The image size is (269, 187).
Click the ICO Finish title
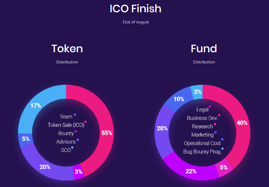click(x=135, y=9)
